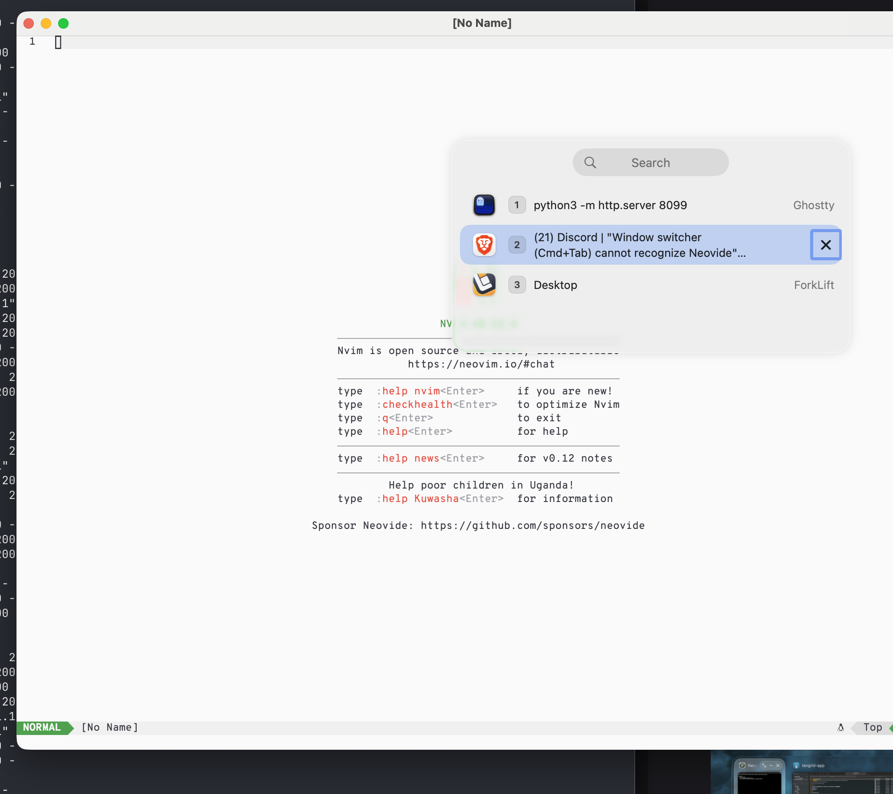Close the Discord window with X button
Image resolution: width=893 pixels, height=794 pixels.
tap(825, 245)
